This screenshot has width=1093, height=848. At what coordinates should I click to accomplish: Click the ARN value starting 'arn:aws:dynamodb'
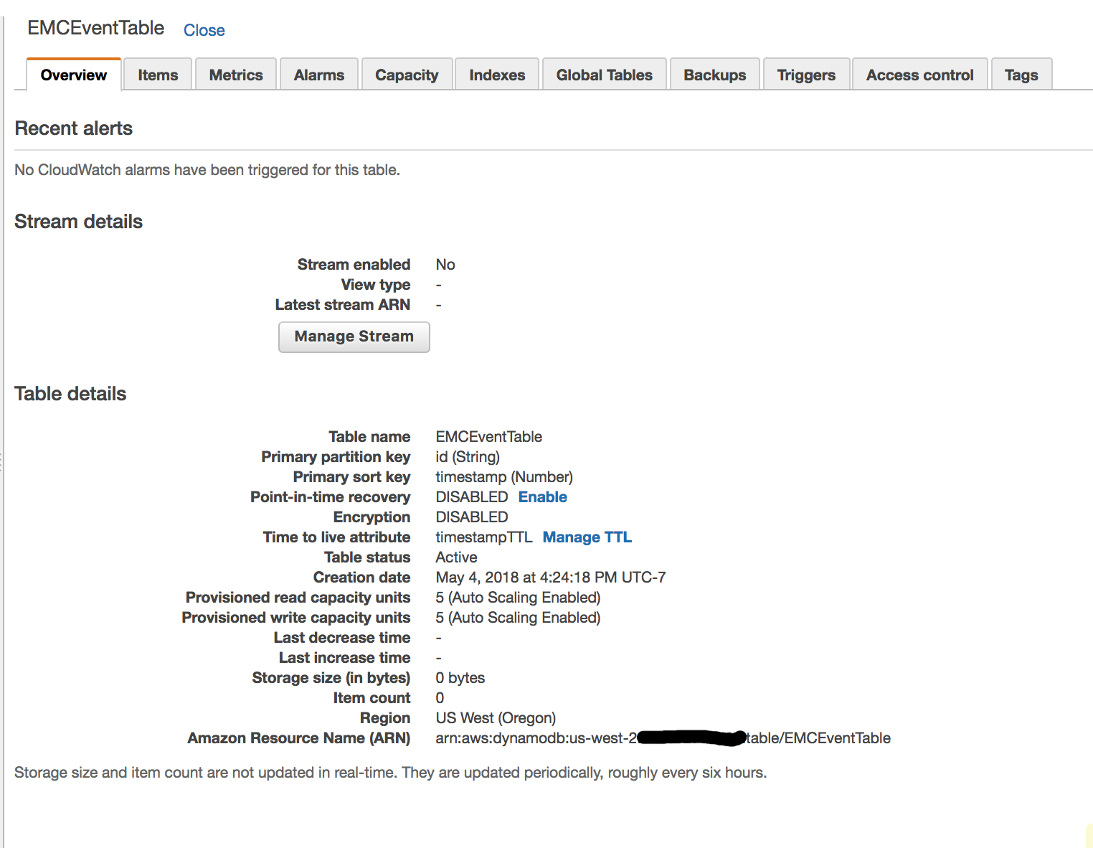[x=663, y=738]
